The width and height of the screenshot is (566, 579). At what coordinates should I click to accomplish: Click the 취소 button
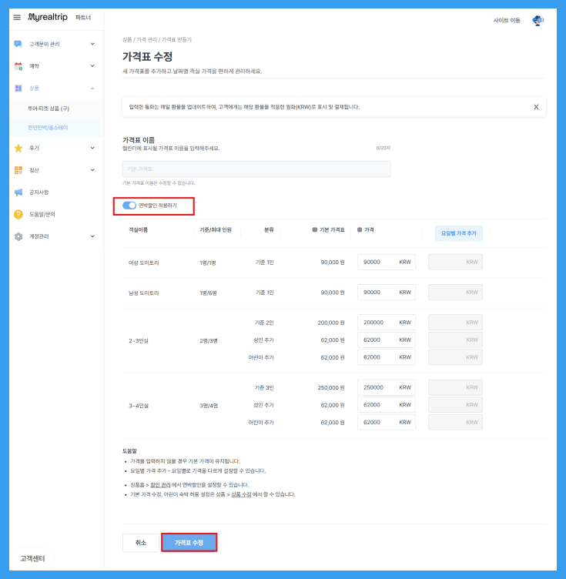coord(140,543)
